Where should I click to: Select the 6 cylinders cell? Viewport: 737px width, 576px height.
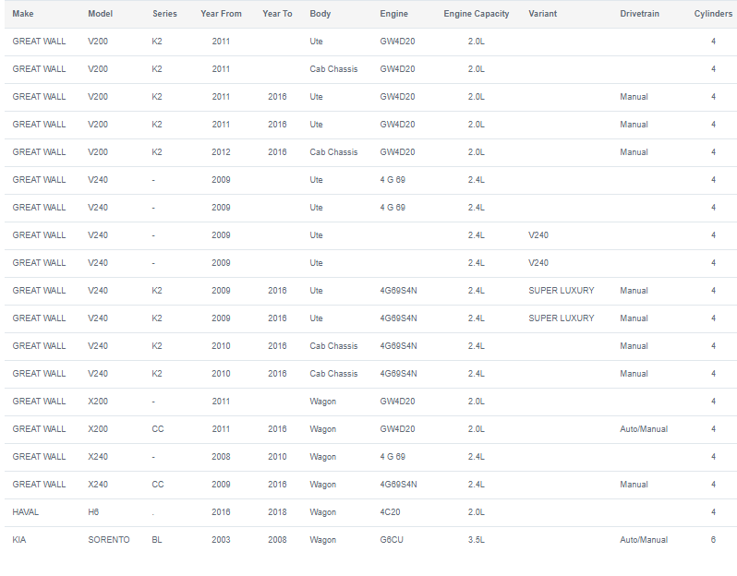pyautogui.click(x=713, y=540)
